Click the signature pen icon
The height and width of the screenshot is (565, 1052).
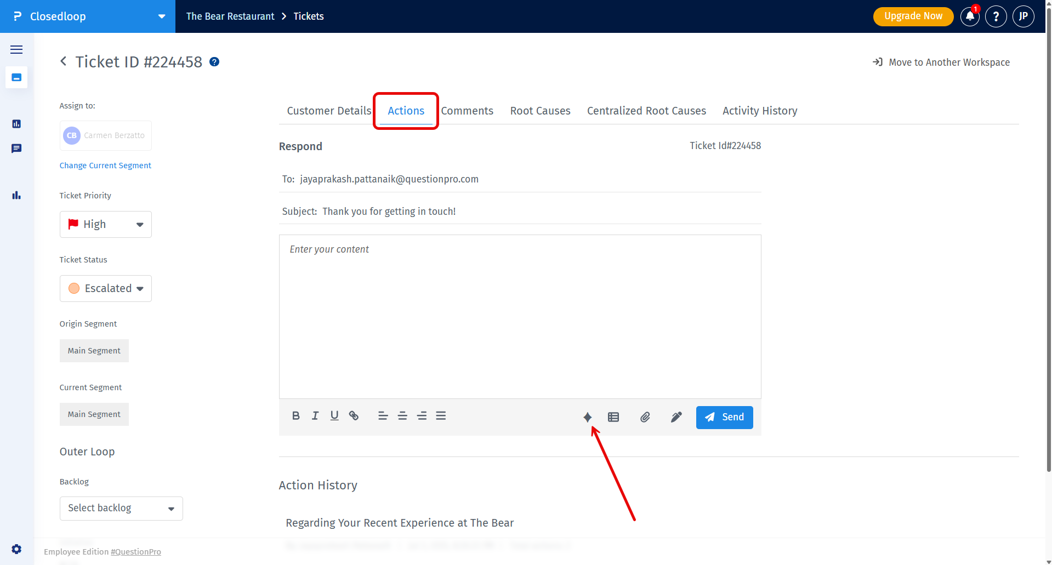tap(676, 417)
